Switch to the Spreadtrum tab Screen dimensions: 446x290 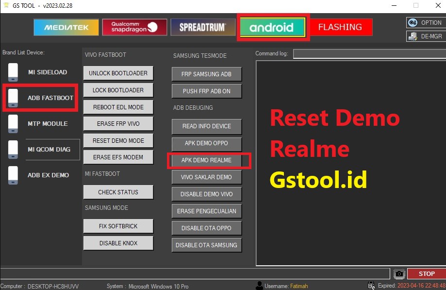point(203,27)
